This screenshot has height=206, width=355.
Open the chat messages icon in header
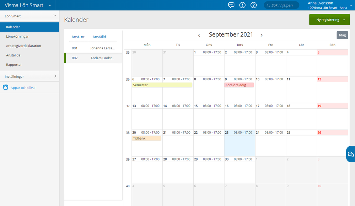[x=231, y=5]
